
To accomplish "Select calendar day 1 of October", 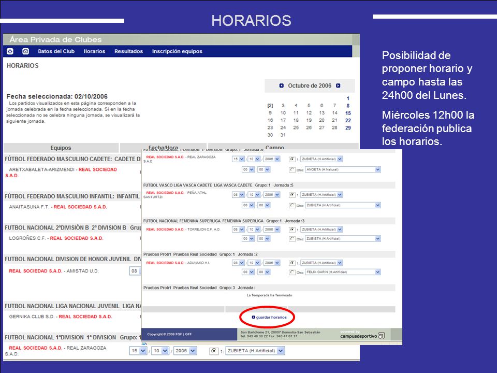I will point(348,98).
